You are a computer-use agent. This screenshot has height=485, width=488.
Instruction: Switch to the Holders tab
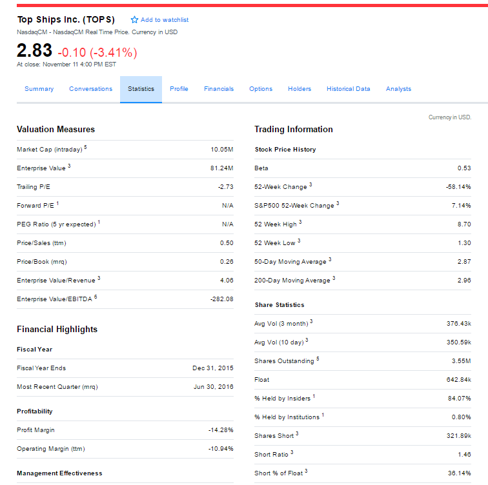(x=300, y=89)
